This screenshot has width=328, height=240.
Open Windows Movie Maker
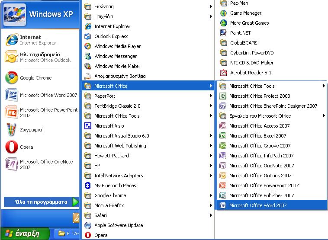(148, 66)
